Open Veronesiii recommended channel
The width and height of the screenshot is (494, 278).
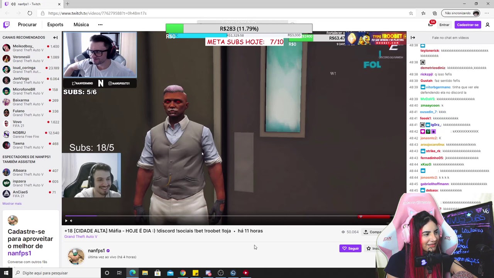[31, 59]
